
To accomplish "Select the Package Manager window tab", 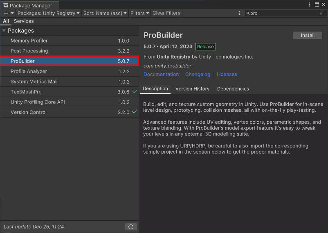I will 29,5.
